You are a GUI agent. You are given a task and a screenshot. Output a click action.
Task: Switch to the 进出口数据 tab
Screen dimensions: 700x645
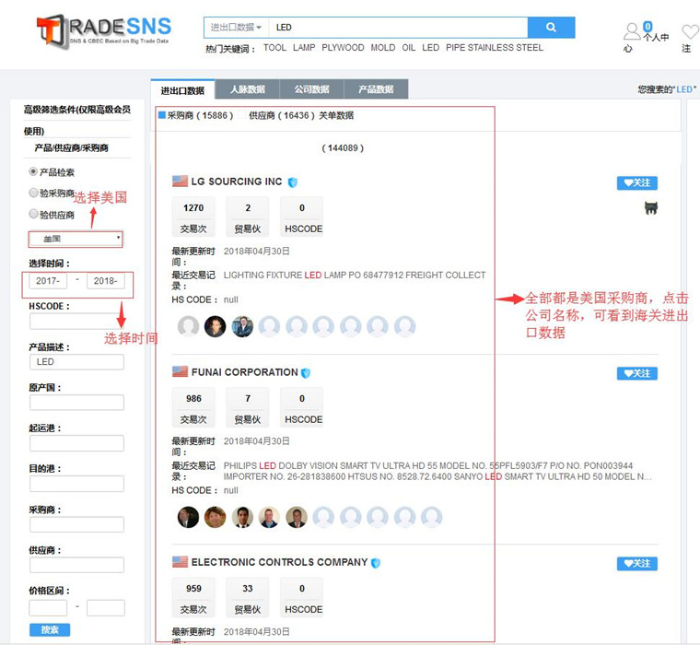182,89
